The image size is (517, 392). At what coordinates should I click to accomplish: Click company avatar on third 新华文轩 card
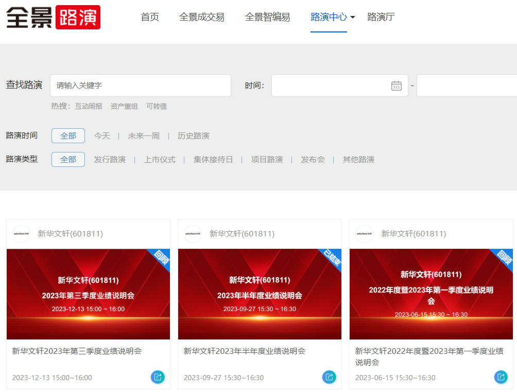click(x=365, y=234)
